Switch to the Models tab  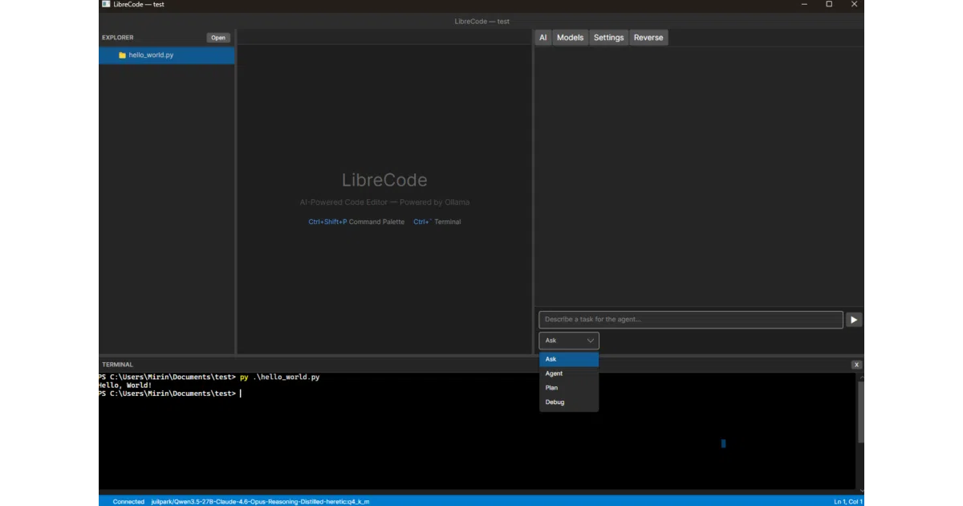coord(570,38)
